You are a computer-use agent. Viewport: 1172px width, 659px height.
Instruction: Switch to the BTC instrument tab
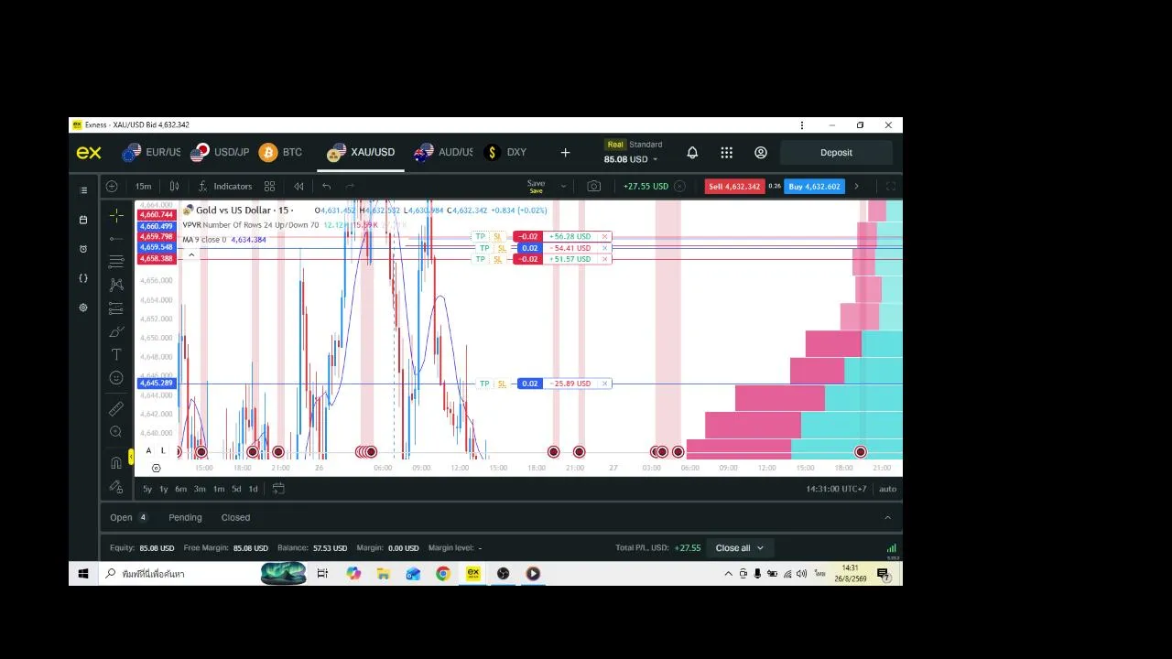point(281,152)
